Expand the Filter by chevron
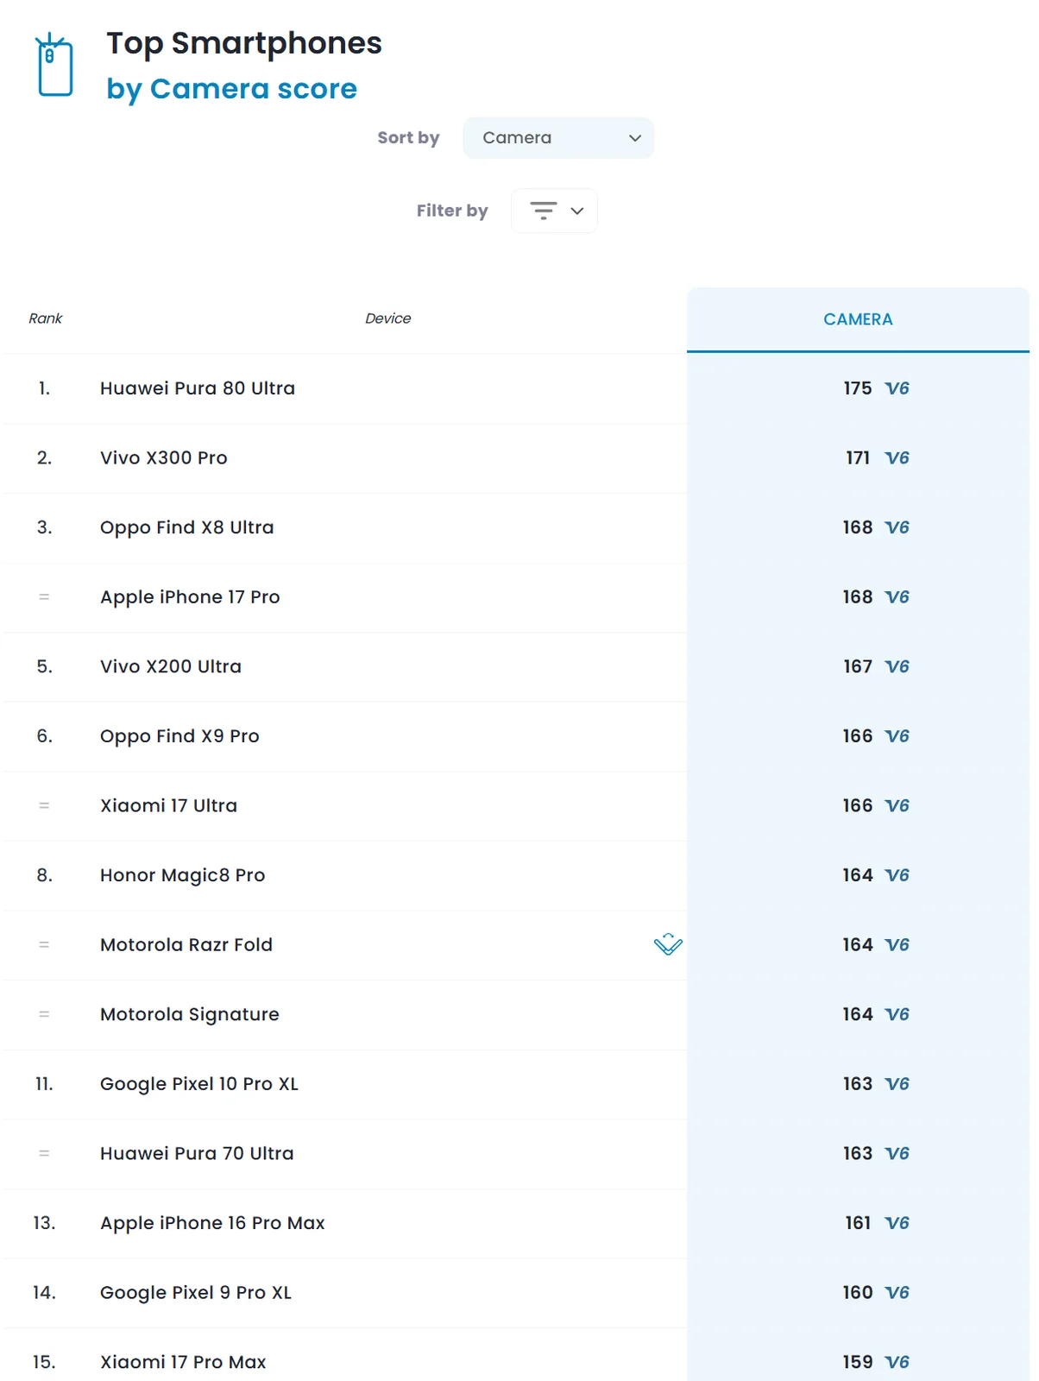 577,211
